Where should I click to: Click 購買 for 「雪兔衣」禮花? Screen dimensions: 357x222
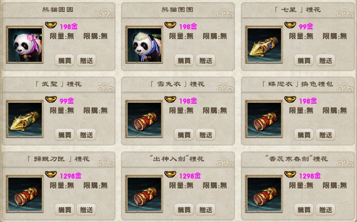(184, 135)
